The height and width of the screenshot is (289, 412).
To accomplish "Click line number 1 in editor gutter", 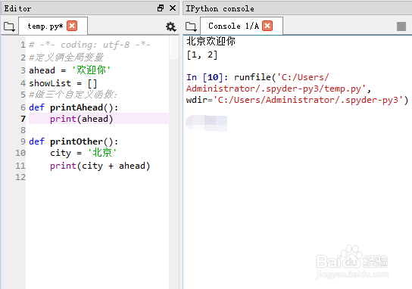I will 23,45.
